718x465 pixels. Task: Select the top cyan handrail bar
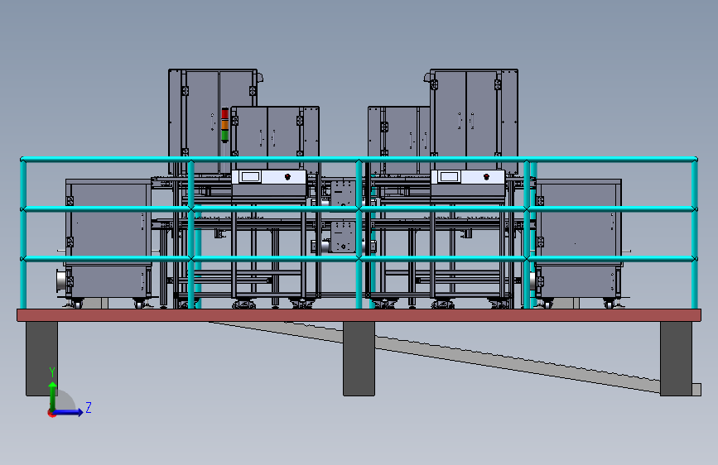tap(359, 159)
